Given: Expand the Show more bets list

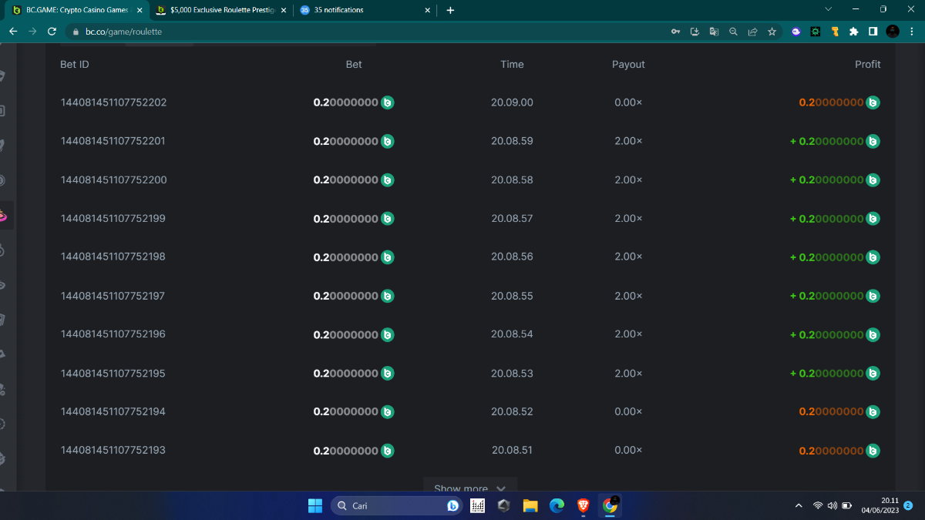Looking at the screenshot, I should pos(469,488).
